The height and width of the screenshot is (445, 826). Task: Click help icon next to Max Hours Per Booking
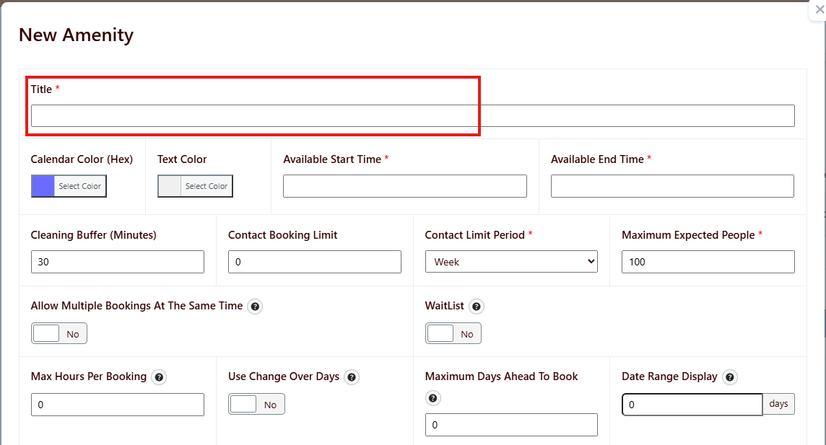coord(159,377)
